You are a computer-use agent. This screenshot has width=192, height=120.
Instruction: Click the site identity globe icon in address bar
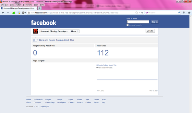(29, 13)
